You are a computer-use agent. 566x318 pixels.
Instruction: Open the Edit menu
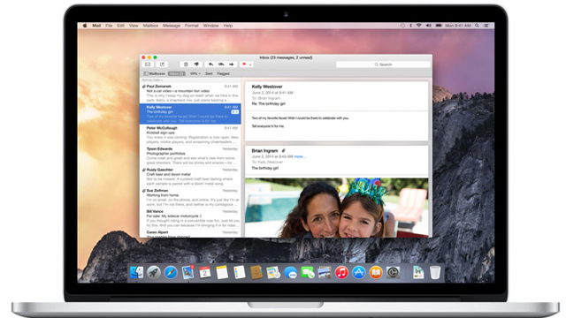[121, 26]
